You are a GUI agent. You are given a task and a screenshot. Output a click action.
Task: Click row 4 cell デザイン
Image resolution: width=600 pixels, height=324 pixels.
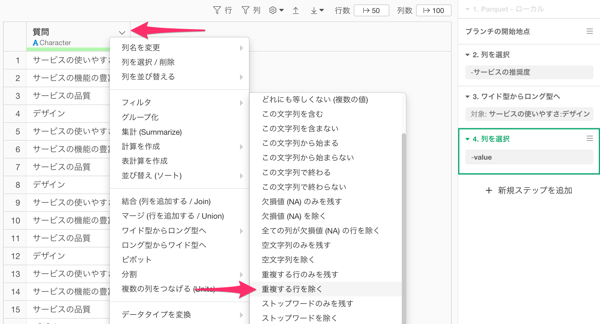tap(68, 114)
